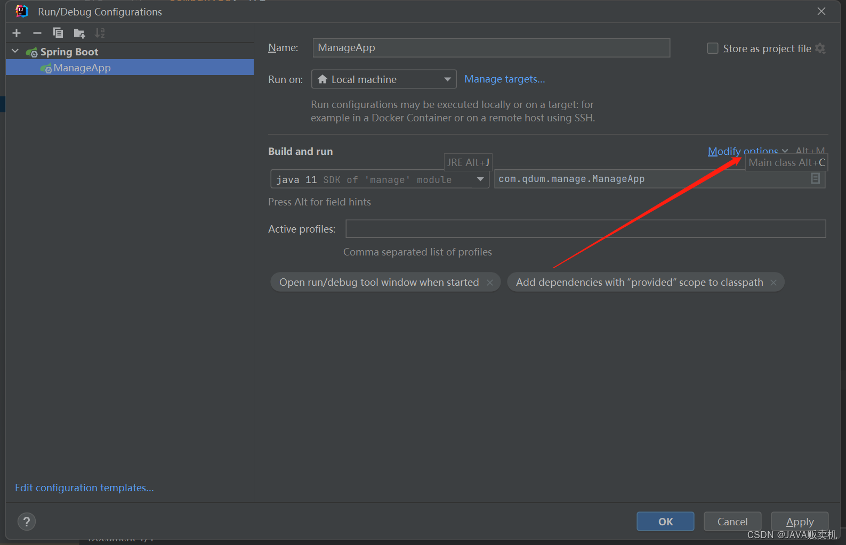846x545 pixels.
Task: Create a new configuration folder
Action: coord(79,34)
